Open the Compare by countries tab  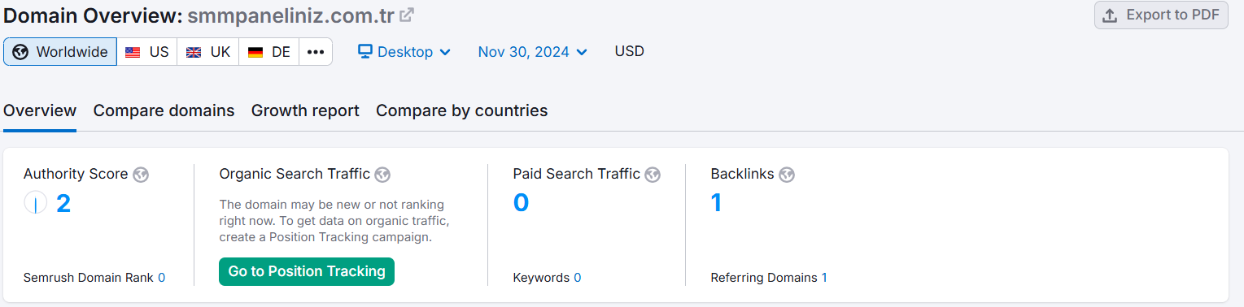(x=461, y=110)
